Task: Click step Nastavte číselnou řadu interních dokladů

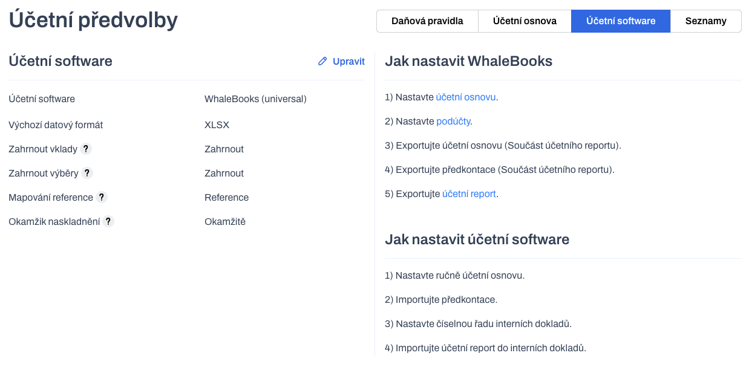Action: [478, 323]
